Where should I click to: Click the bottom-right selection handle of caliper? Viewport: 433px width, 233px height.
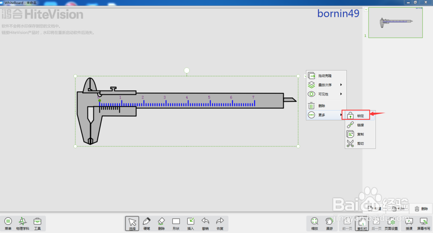(298, 147)
